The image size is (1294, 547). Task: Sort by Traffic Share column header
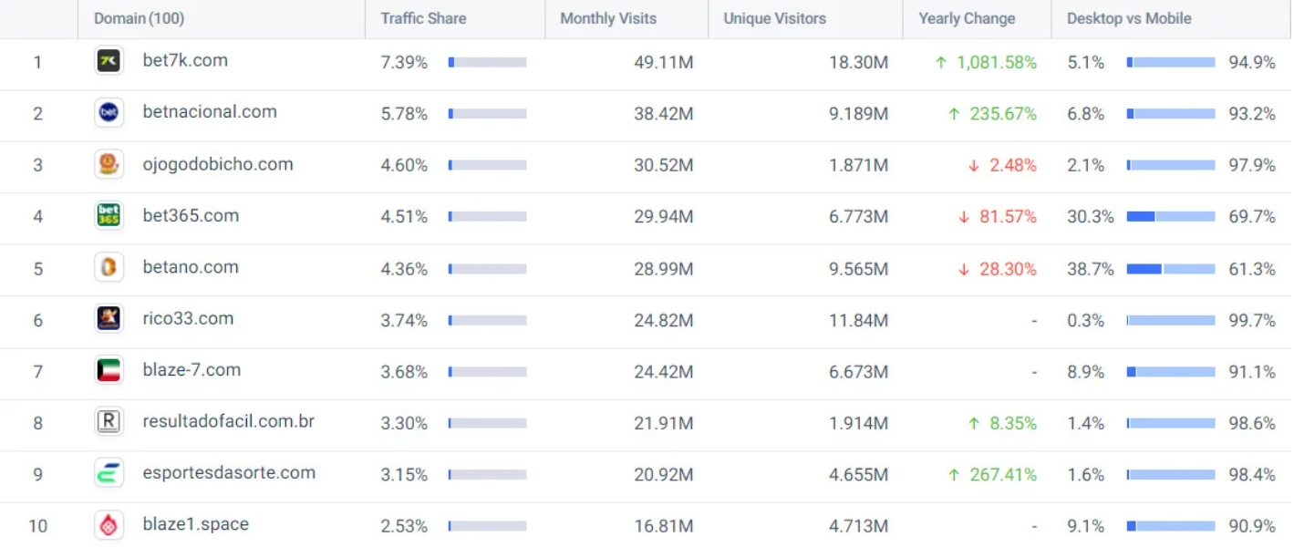(423, 18)
